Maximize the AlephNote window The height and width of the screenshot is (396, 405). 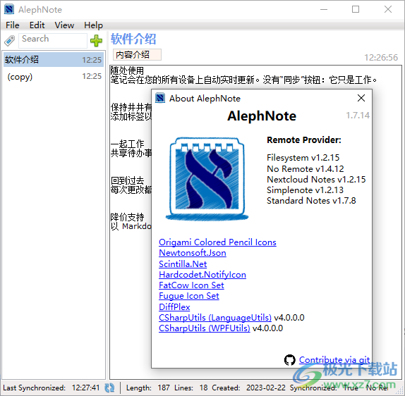click(356, 9)
